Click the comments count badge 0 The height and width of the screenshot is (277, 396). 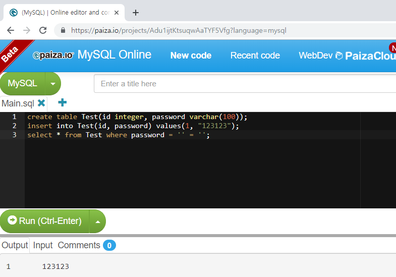click(109, 245)
